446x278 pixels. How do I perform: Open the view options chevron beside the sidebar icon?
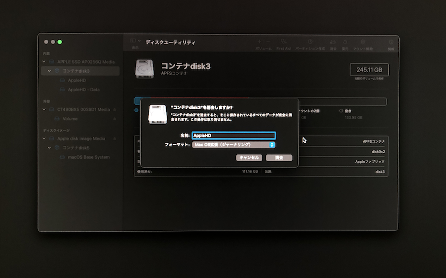(139, 41)
